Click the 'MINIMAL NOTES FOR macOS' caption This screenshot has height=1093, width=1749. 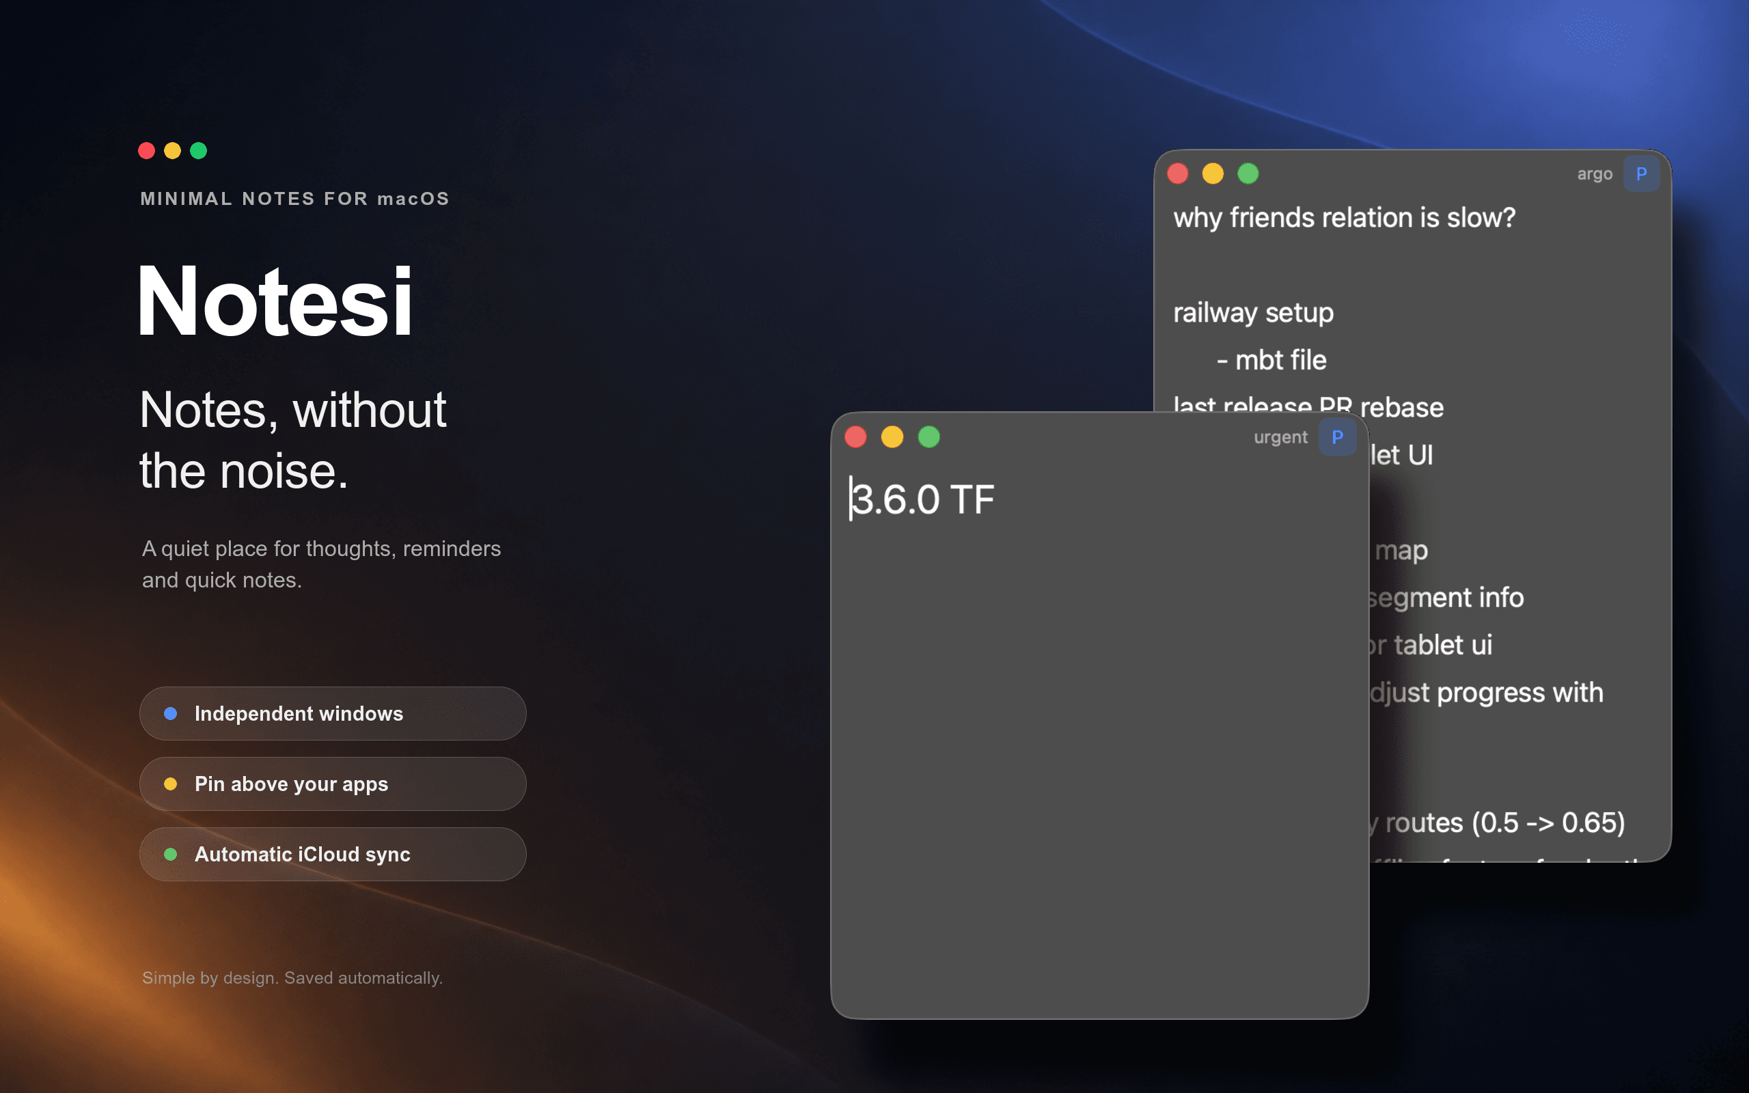[295, 199]
